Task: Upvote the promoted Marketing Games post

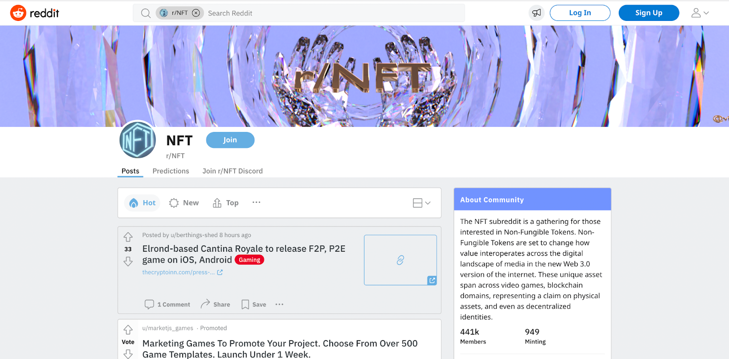Action: [128, 329]
